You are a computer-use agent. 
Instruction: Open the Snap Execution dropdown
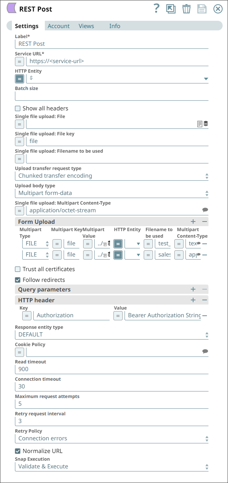pyautogui.click(x=206, y=466)
